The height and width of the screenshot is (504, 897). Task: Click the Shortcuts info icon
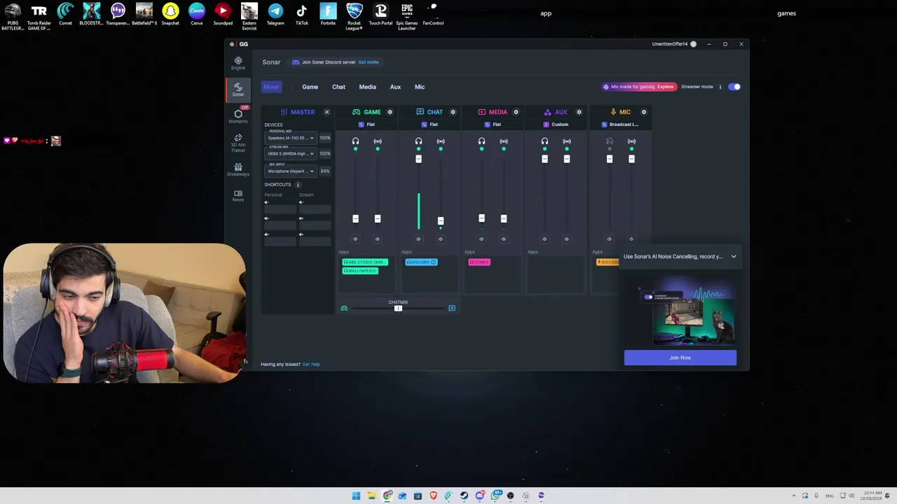click(x=298, y=185)
